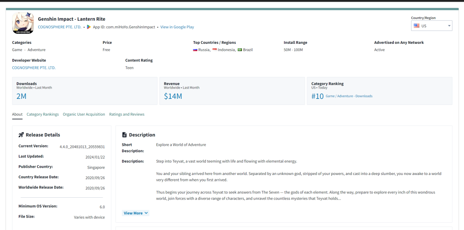Click View in Google Play link

(x=177, y=27)
